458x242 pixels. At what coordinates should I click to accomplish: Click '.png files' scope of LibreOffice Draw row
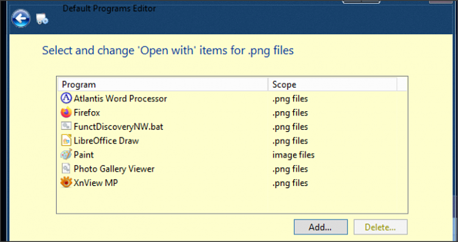[290, 141]
